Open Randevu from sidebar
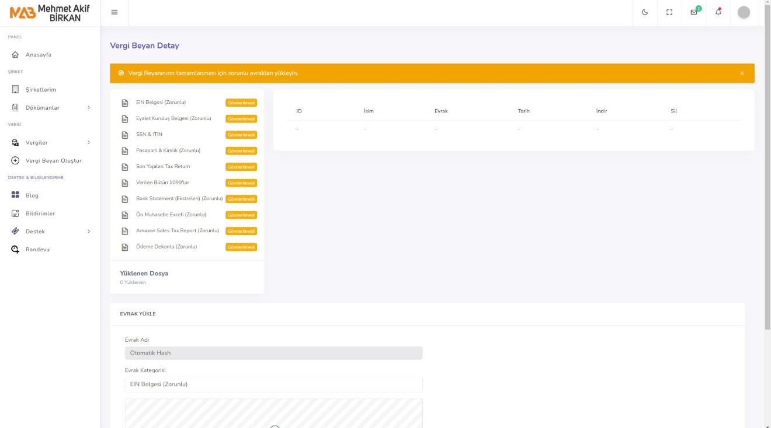Viewport: 771px width, 428px height. click(x=37, y=250)
